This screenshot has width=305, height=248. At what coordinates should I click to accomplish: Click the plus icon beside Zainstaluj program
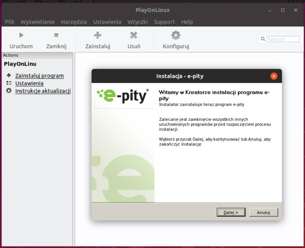tap(9, 76)
